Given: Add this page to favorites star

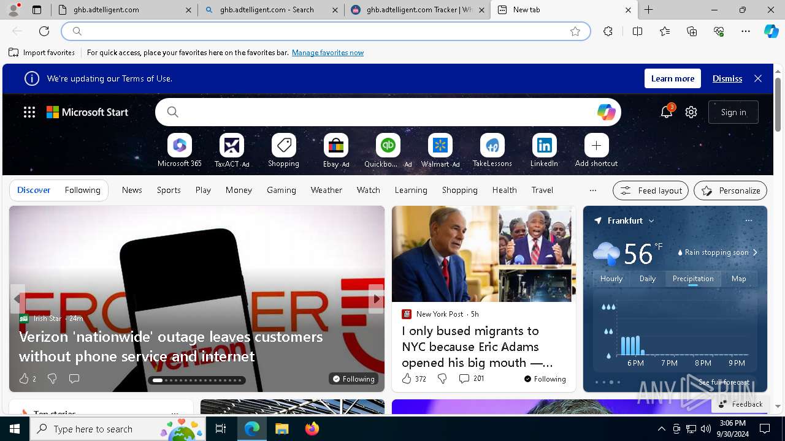Looking at the screenshot, I should coord(575,31).
